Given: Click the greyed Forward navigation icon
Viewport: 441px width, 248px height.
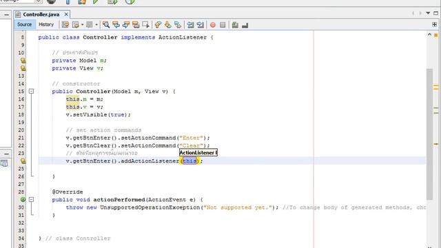Looking at the screenshot, I should point(90,25).
